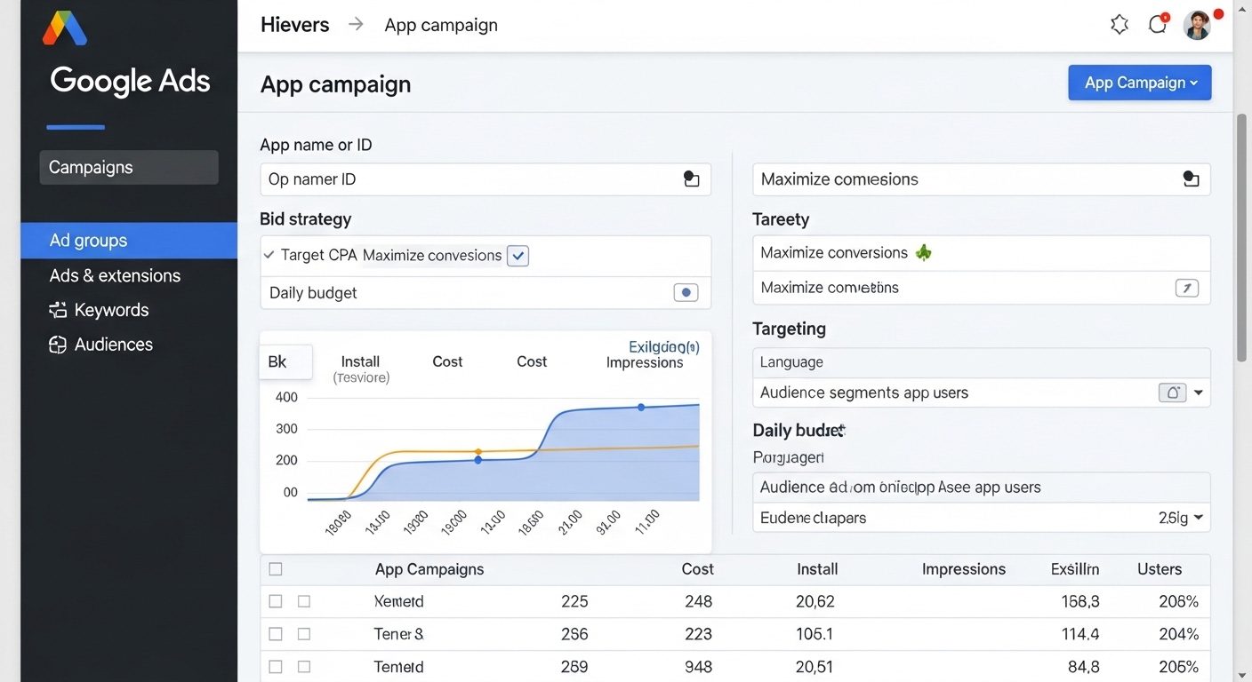Click the orange data point on the chart

(478, 452)
